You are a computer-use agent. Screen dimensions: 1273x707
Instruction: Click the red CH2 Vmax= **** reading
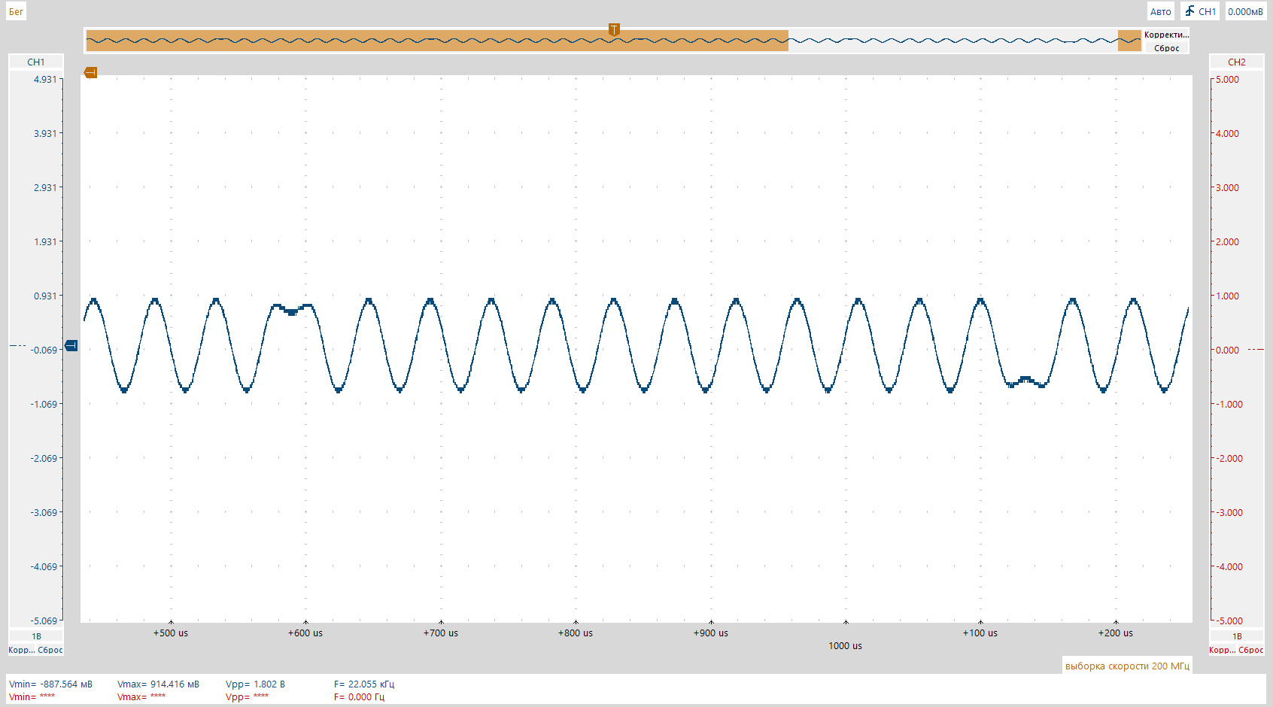coord(141,697)
